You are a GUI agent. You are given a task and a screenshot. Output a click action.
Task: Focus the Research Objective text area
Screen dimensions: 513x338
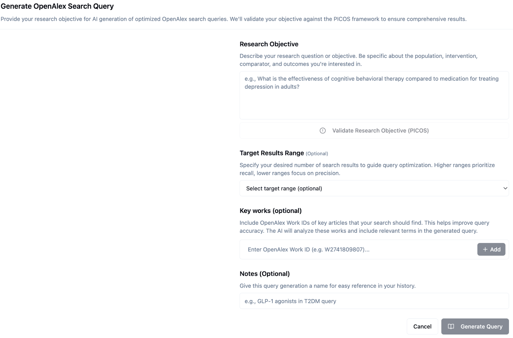[x=374, y=96]
